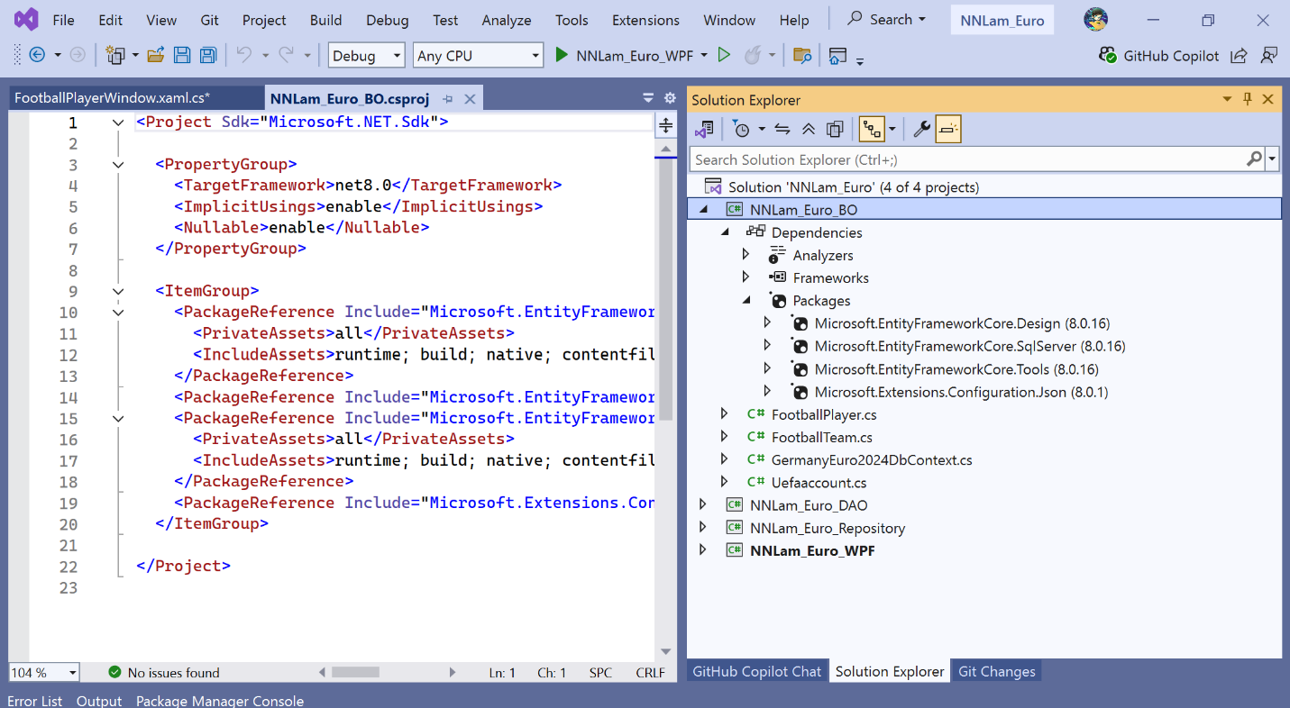Click the Pending Changes Filter clock icon
Viewport: 1290px width, 708px height.
click(x=741, y=130)
